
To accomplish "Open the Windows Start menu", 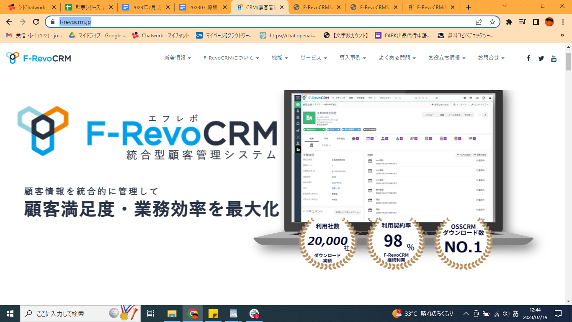I will tap(10, 313).
